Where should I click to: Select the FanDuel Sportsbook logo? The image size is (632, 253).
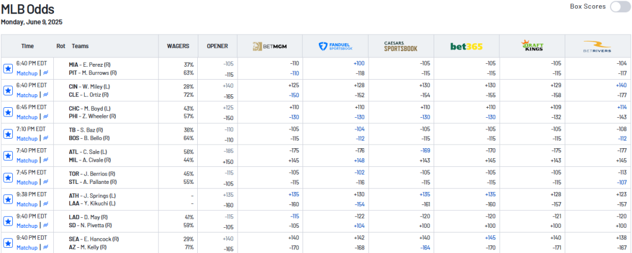[x=335, y=46]
